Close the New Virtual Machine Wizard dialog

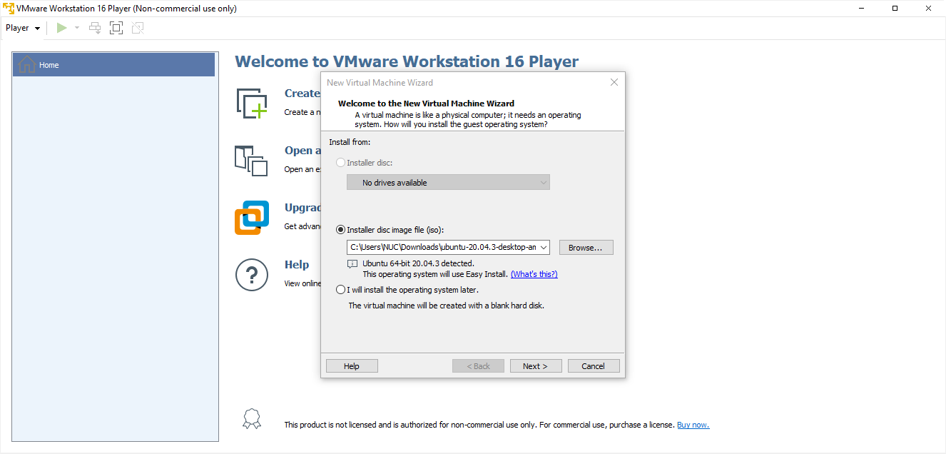pyautogui.click(x=614, y=82)
